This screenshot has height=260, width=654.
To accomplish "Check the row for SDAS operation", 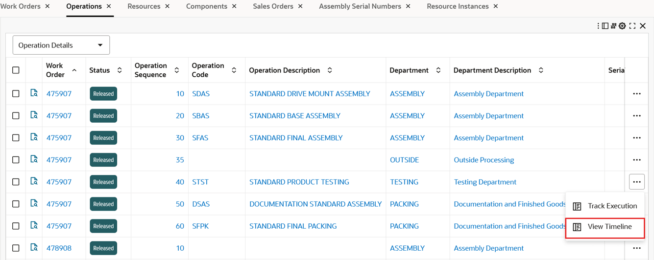I will pyautogui.click(x=16, y=94).
